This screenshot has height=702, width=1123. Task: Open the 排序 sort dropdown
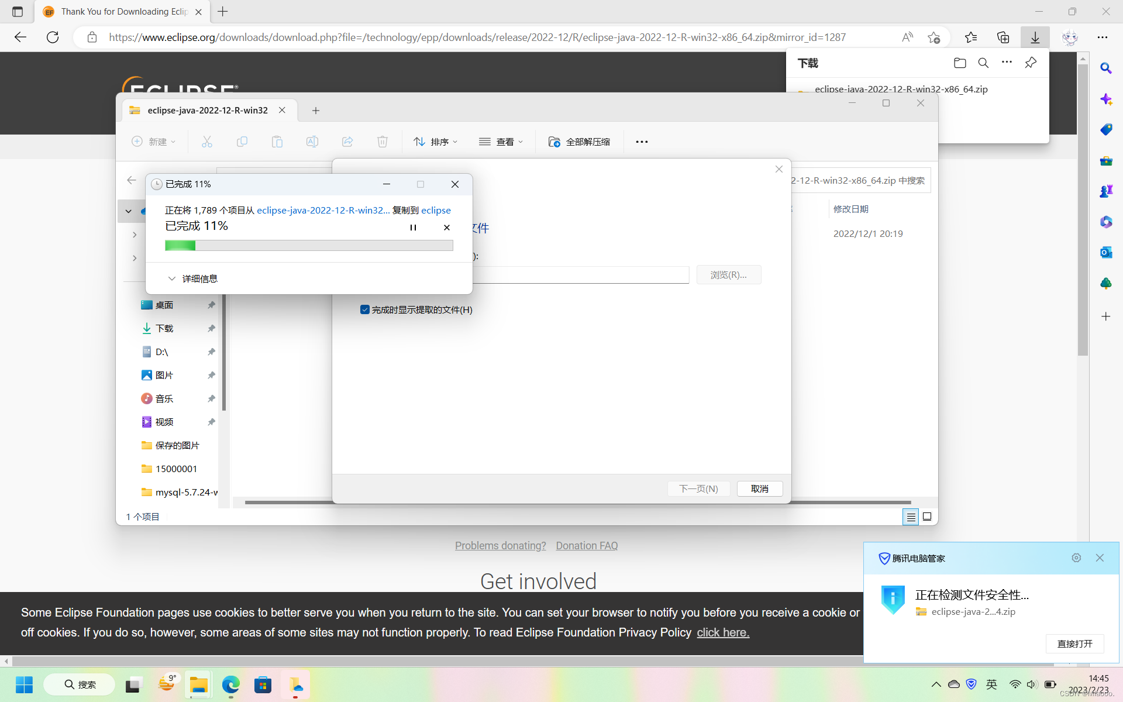436,142
